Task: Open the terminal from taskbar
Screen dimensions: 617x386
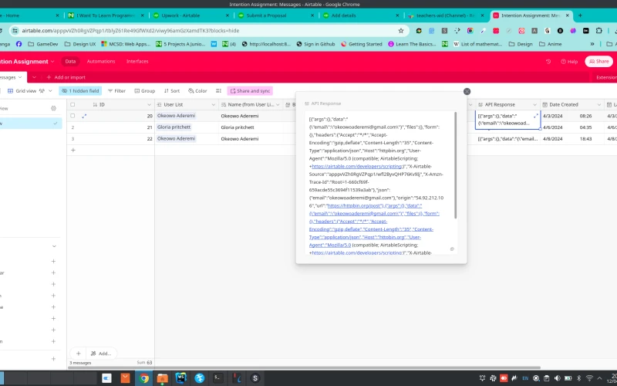Action: point(218,378)
